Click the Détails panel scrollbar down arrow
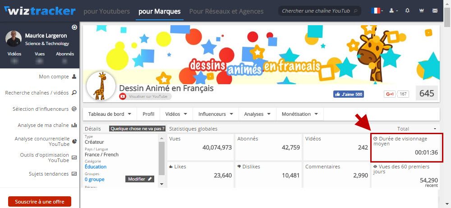This screenshot has height=208, width=451. click(x=161, y=184)
